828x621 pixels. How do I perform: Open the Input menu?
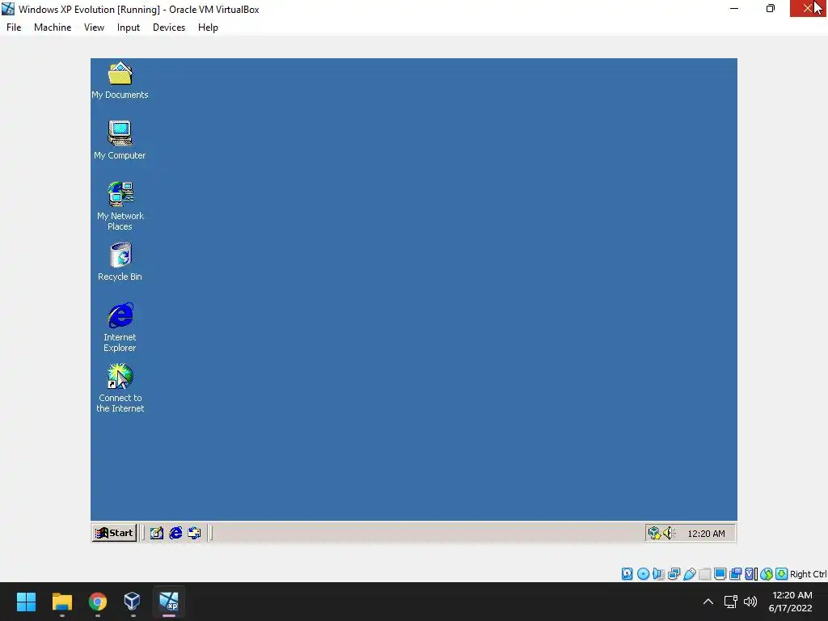click(129, 27)
